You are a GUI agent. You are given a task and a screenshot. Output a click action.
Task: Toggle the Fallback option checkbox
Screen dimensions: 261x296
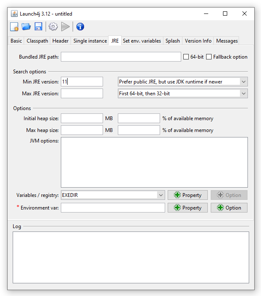(209, 57)
